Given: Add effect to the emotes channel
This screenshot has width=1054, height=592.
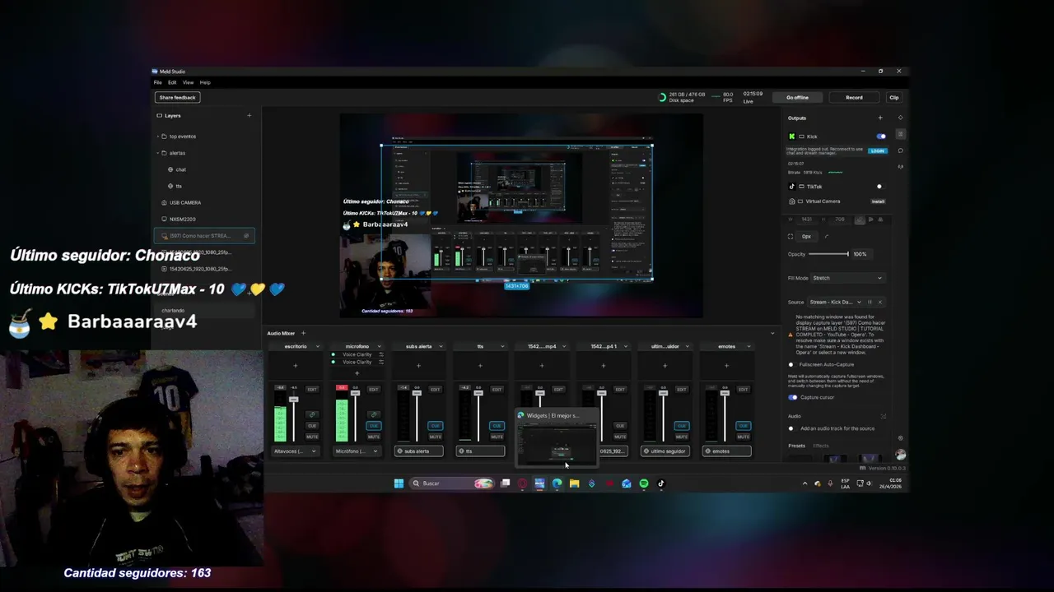Looking at the screenshot, I should (x=726, y=365).
